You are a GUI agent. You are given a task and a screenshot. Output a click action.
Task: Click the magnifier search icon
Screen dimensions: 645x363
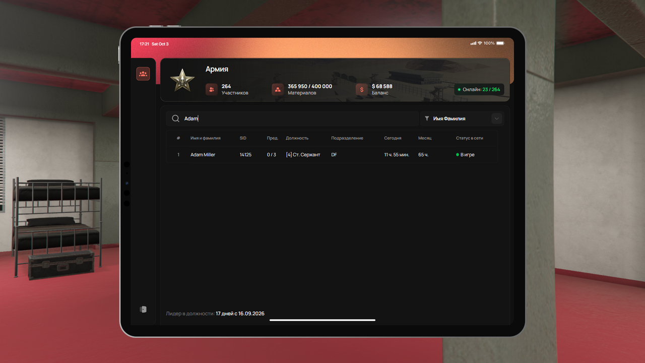pyautogui.click(x=175, y=118)
